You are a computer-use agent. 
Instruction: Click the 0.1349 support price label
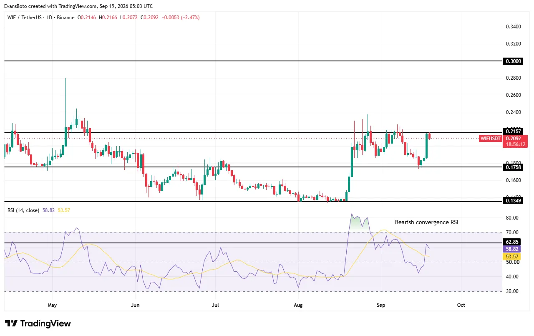(x=513, y=201)
